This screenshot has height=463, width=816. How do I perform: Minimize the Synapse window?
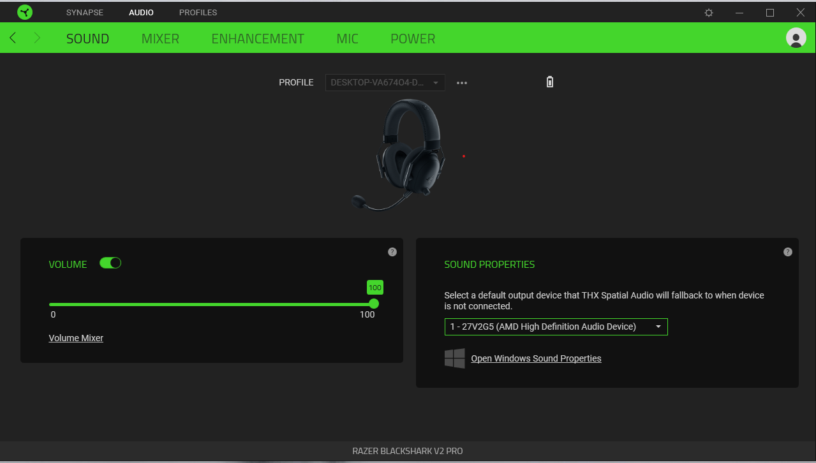click(x=739, y=13)
